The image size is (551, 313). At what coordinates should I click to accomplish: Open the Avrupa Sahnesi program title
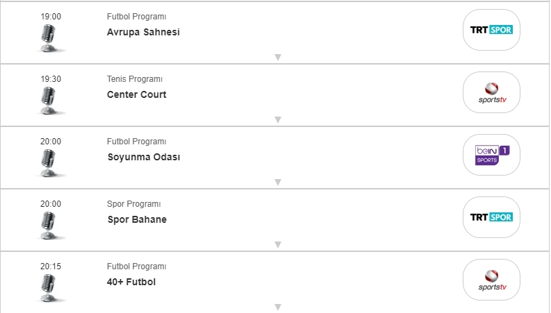143,32
